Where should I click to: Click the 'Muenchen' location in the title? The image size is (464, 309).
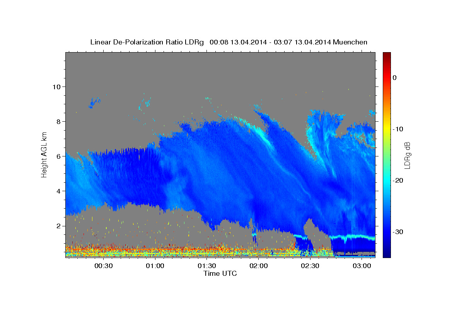coord(350,42)
